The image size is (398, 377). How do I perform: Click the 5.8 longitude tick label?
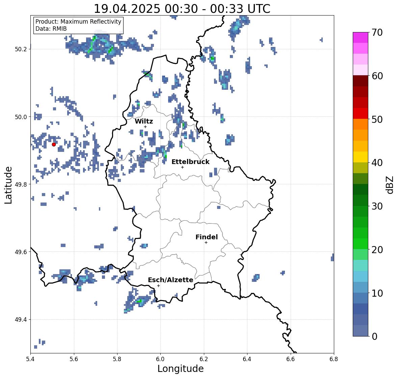coord(117,359)
